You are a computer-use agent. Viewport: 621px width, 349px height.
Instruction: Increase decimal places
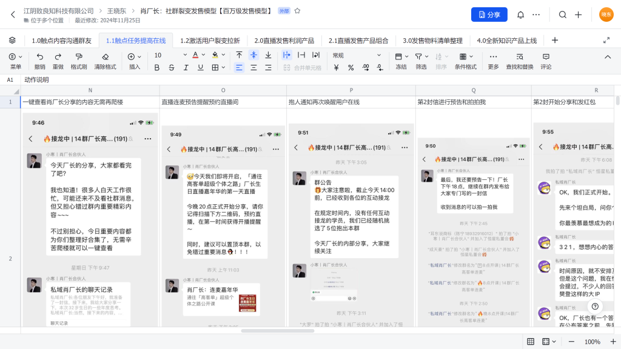point(365,68)
